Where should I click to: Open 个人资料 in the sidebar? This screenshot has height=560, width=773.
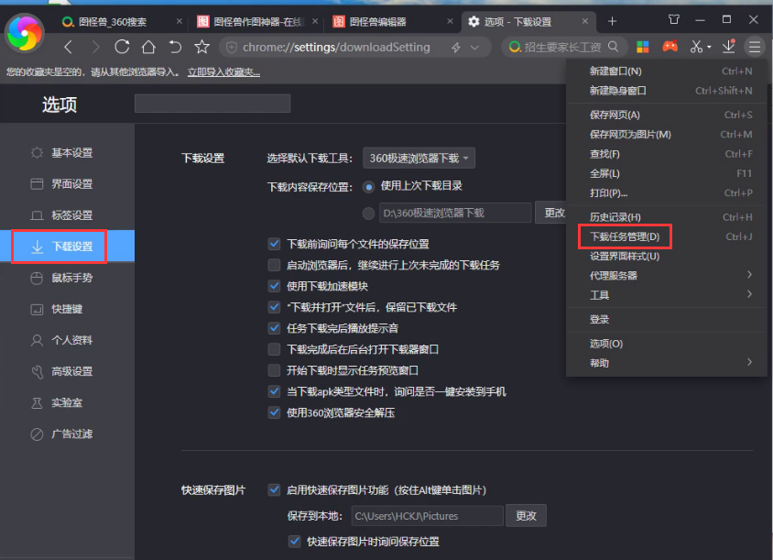tap(67, 340)
